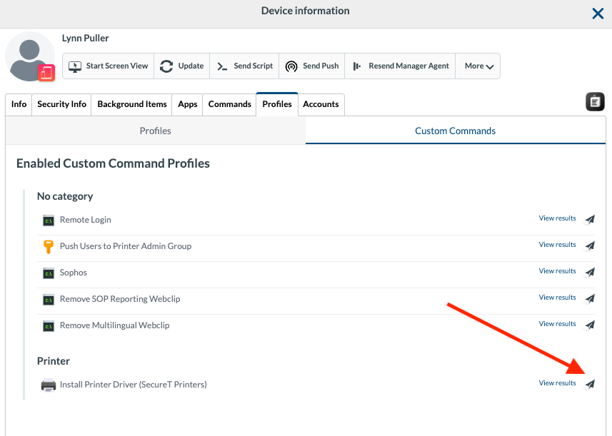Start Screen View of the device
Screen dimensions: 612x436
pyautogui.click(x=109, y=66)
